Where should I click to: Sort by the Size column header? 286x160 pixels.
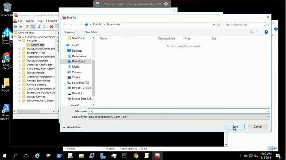(x=214, y=39)
